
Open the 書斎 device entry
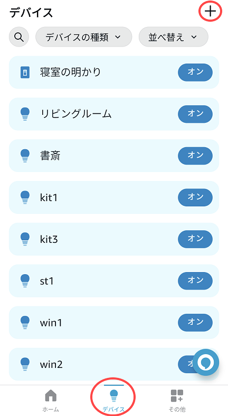tap(114, 156)
